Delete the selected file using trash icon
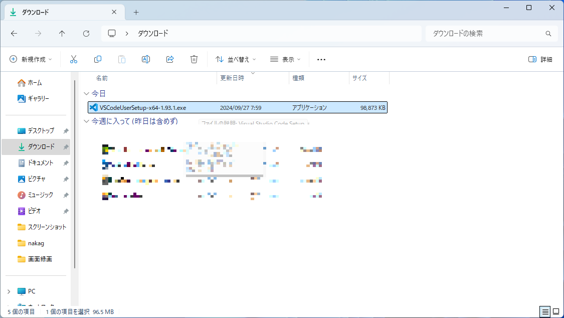Screen dimensions: 564x318 [x=194, y=59]
